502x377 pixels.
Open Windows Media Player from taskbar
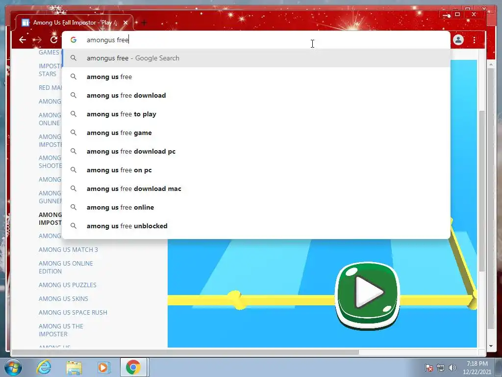tap(103, 367)
